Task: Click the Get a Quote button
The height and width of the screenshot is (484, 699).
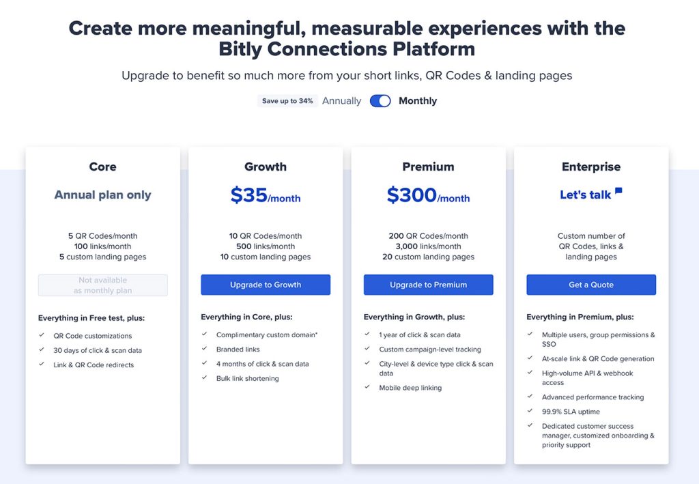Action: [591, 285]
